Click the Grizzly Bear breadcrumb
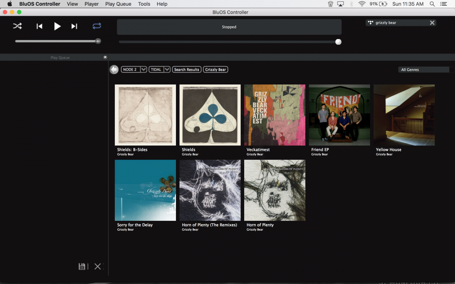This screenshot has width=455, height=284. pos(216,70)
